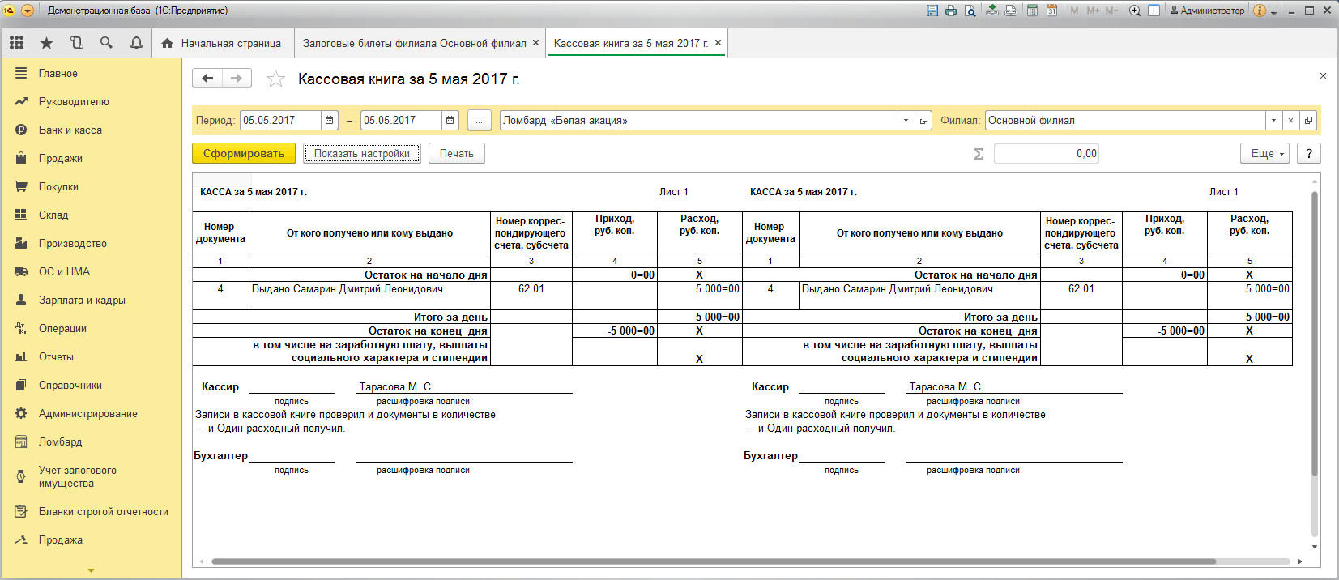Click the Print icon in title bar
The image size is (1339, 580).
coord(951,11)
